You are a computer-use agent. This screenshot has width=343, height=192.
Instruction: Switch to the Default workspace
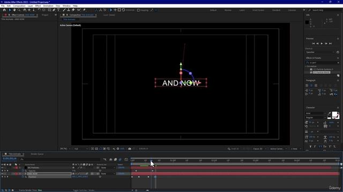point(213,10)
